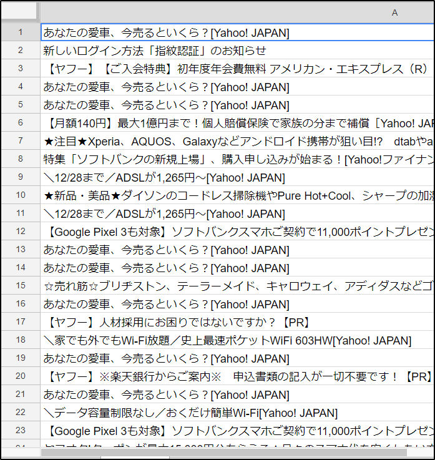
Task: Click row 4 cell 'あなたの愛車' text
Action: [x=76, y=87]
